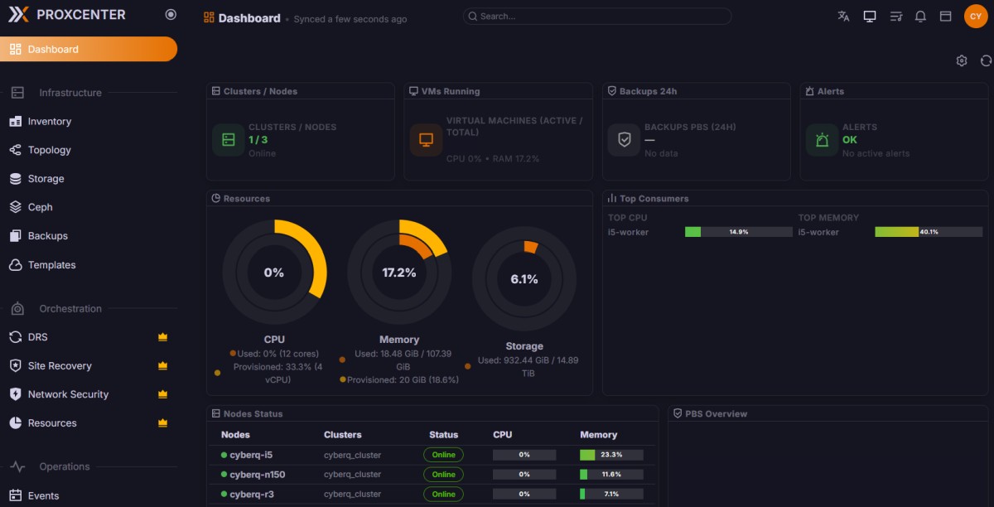Image resolution: width=994 pixels, height=507 pixels.
Task: Refresh the dashboard with reload icon
Action: click(986, 60)
